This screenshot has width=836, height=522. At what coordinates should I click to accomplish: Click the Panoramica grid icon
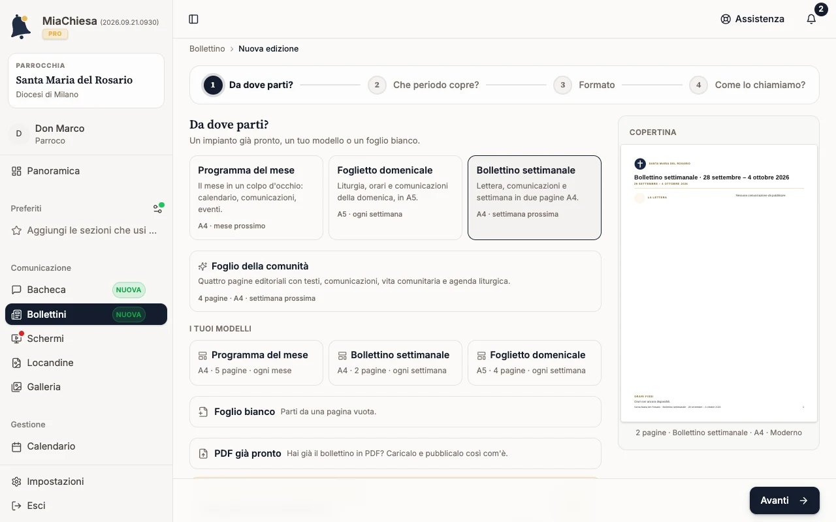16,171
